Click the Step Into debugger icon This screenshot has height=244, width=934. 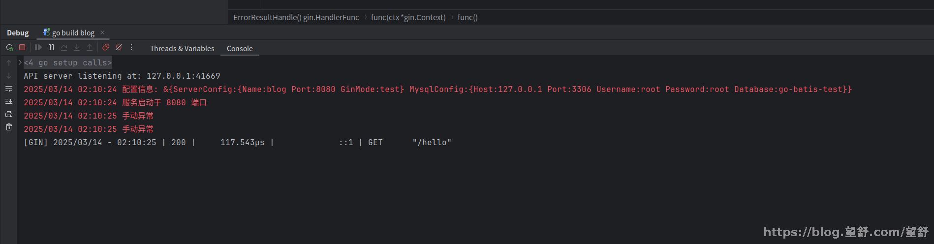coord(77,48)
